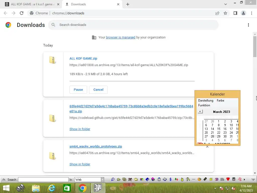
Task: Click the blue dollar sign icon
Action: coord(170,179)
